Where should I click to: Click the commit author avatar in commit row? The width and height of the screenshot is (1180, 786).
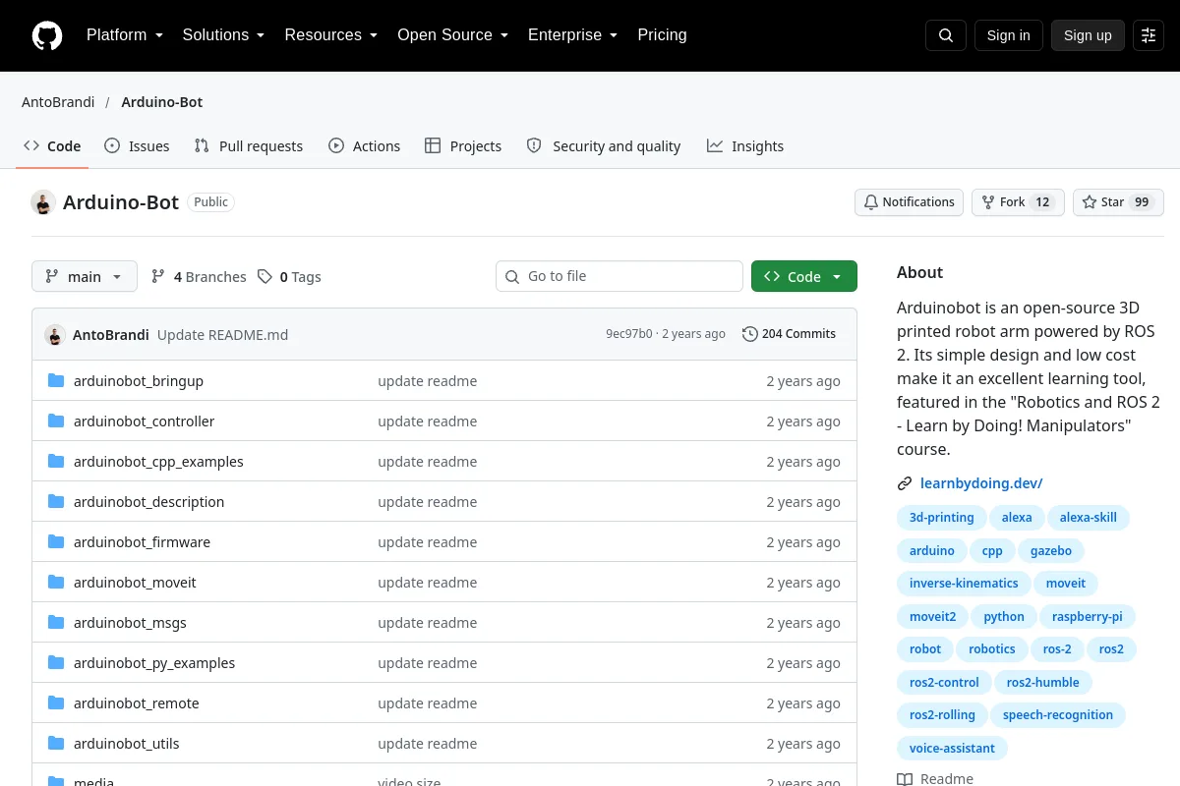click(x=55, y=334)
